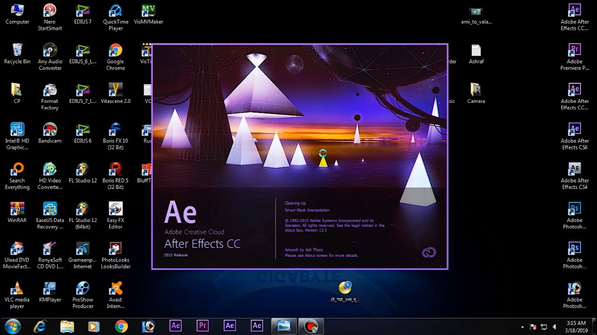Viewport: 597px width, 335px height.
Task: Launch Intel HD Graphics shortcut
Action: click(x=17, y=136)
